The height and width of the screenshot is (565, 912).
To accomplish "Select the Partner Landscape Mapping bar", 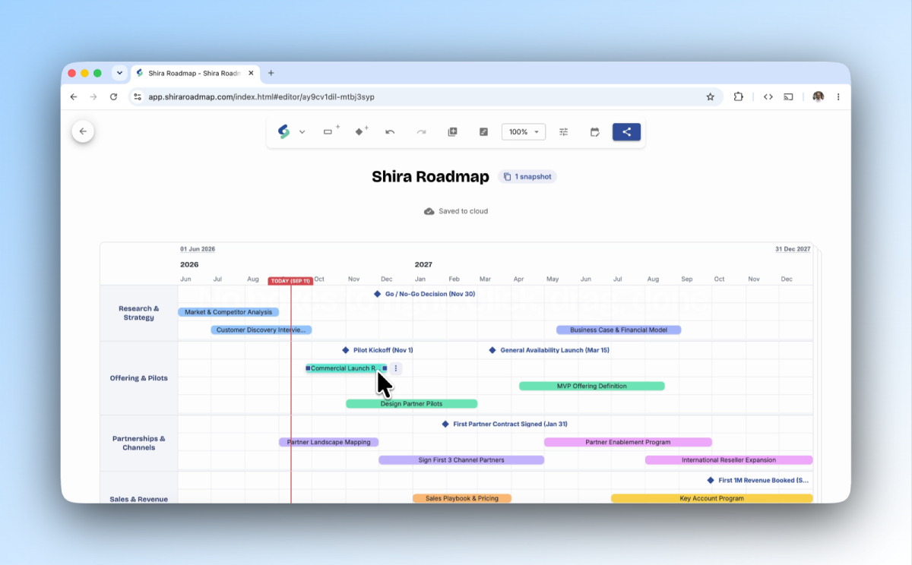I will 328,442.
